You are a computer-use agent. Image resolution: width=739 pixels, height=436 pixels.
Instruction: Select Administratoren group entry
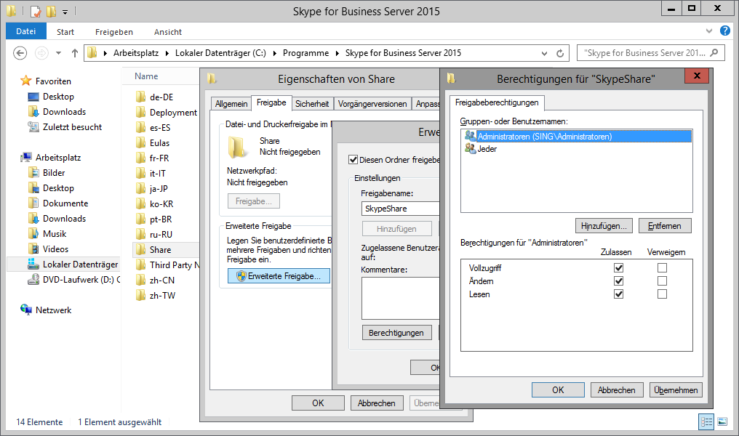coord(576,137)
